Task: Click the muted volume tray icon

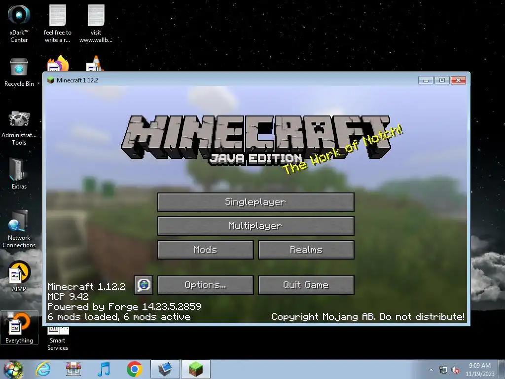Action: click(455, 370)
